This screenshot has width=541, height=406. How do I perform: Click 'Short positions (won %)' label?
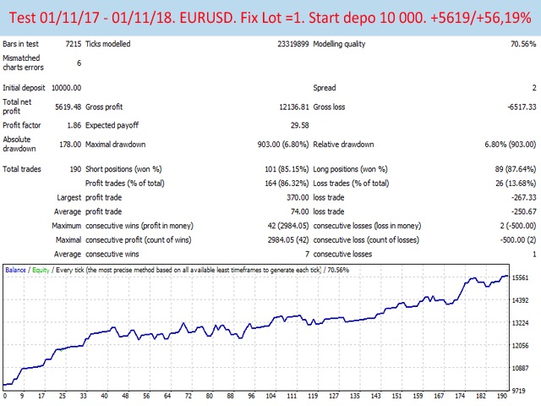[123, 169]
